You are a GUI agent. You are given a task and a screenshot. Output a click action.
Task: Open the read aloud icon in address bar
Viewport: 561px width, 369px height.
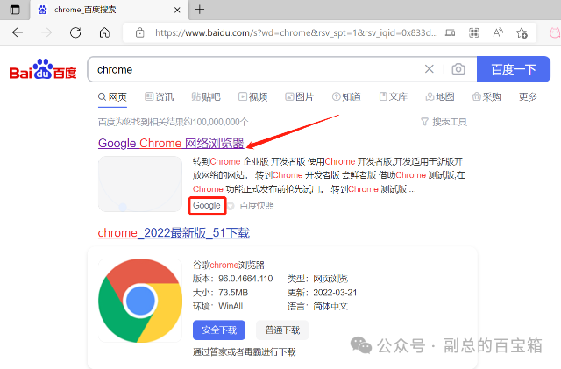(498, 33)
